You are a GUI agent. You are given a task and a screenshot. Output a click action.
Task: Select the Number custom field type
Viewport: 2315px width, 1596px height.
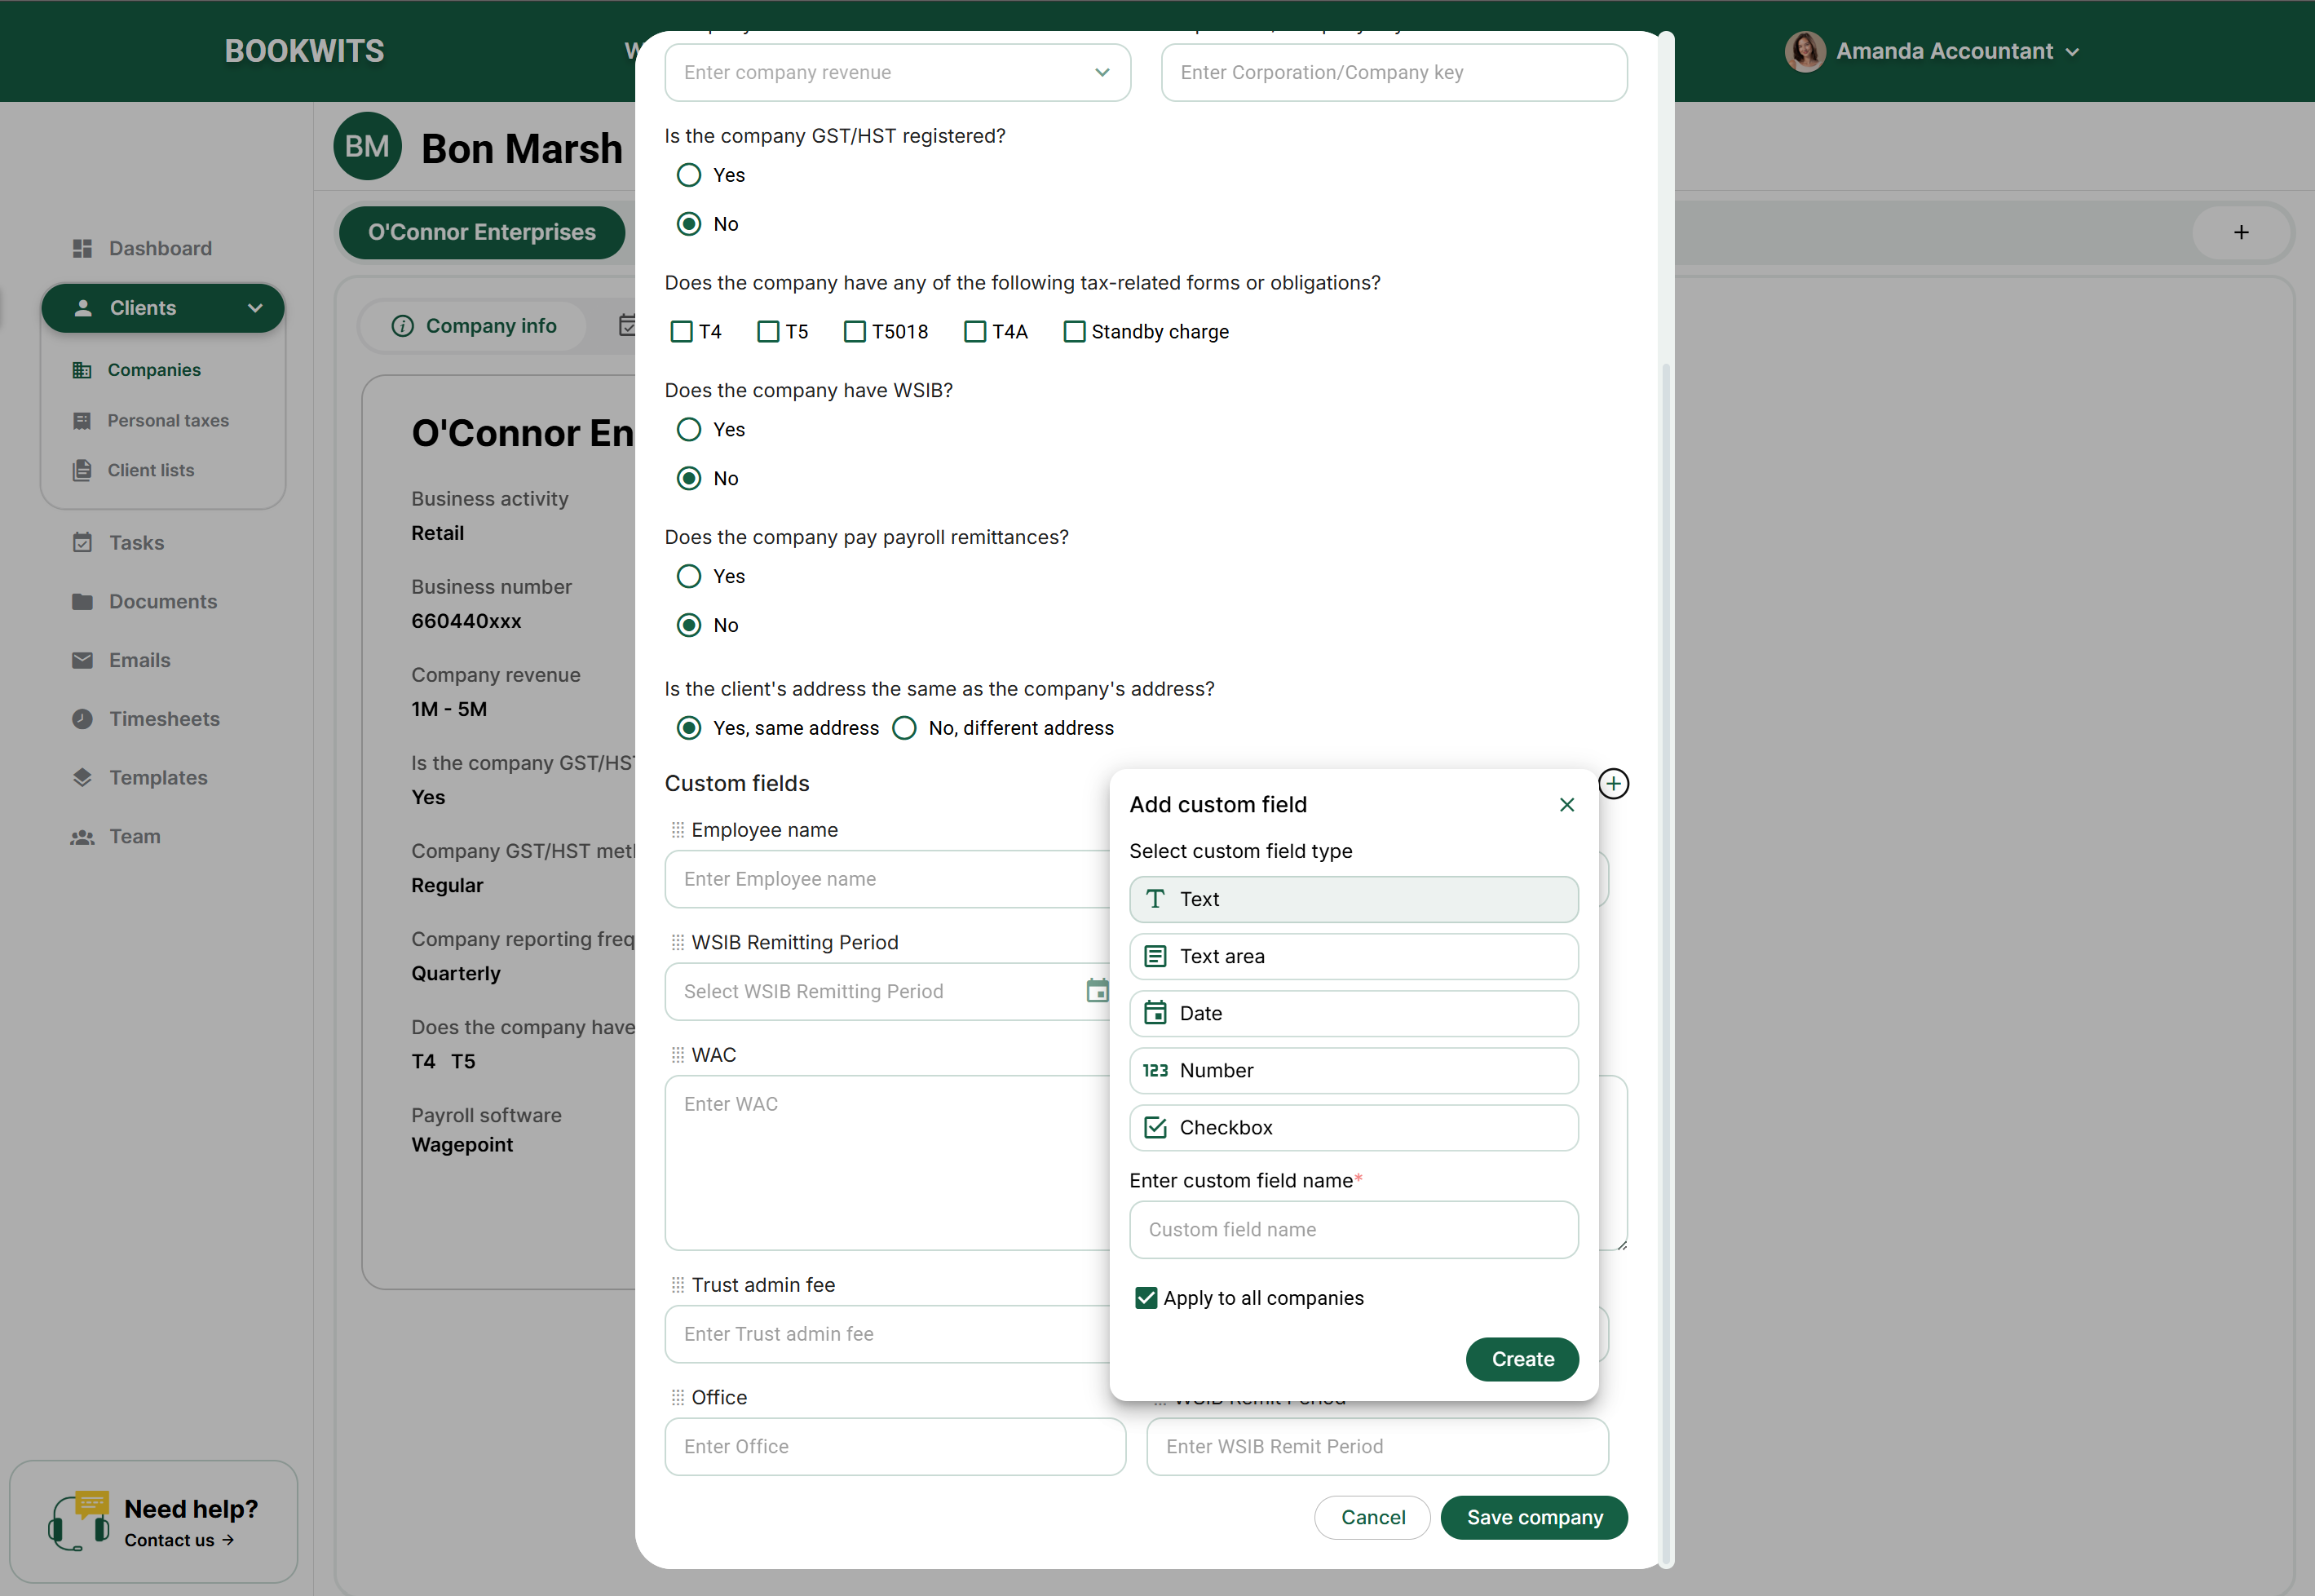coord(1354,1070)
